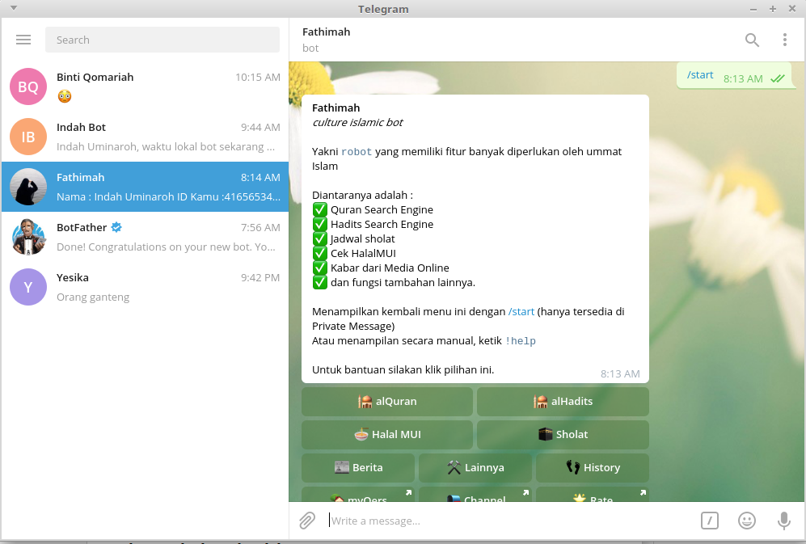This screenshot has width=806, height=544.
Task: Close the Telegram window
Action: [x=792, y=9]
